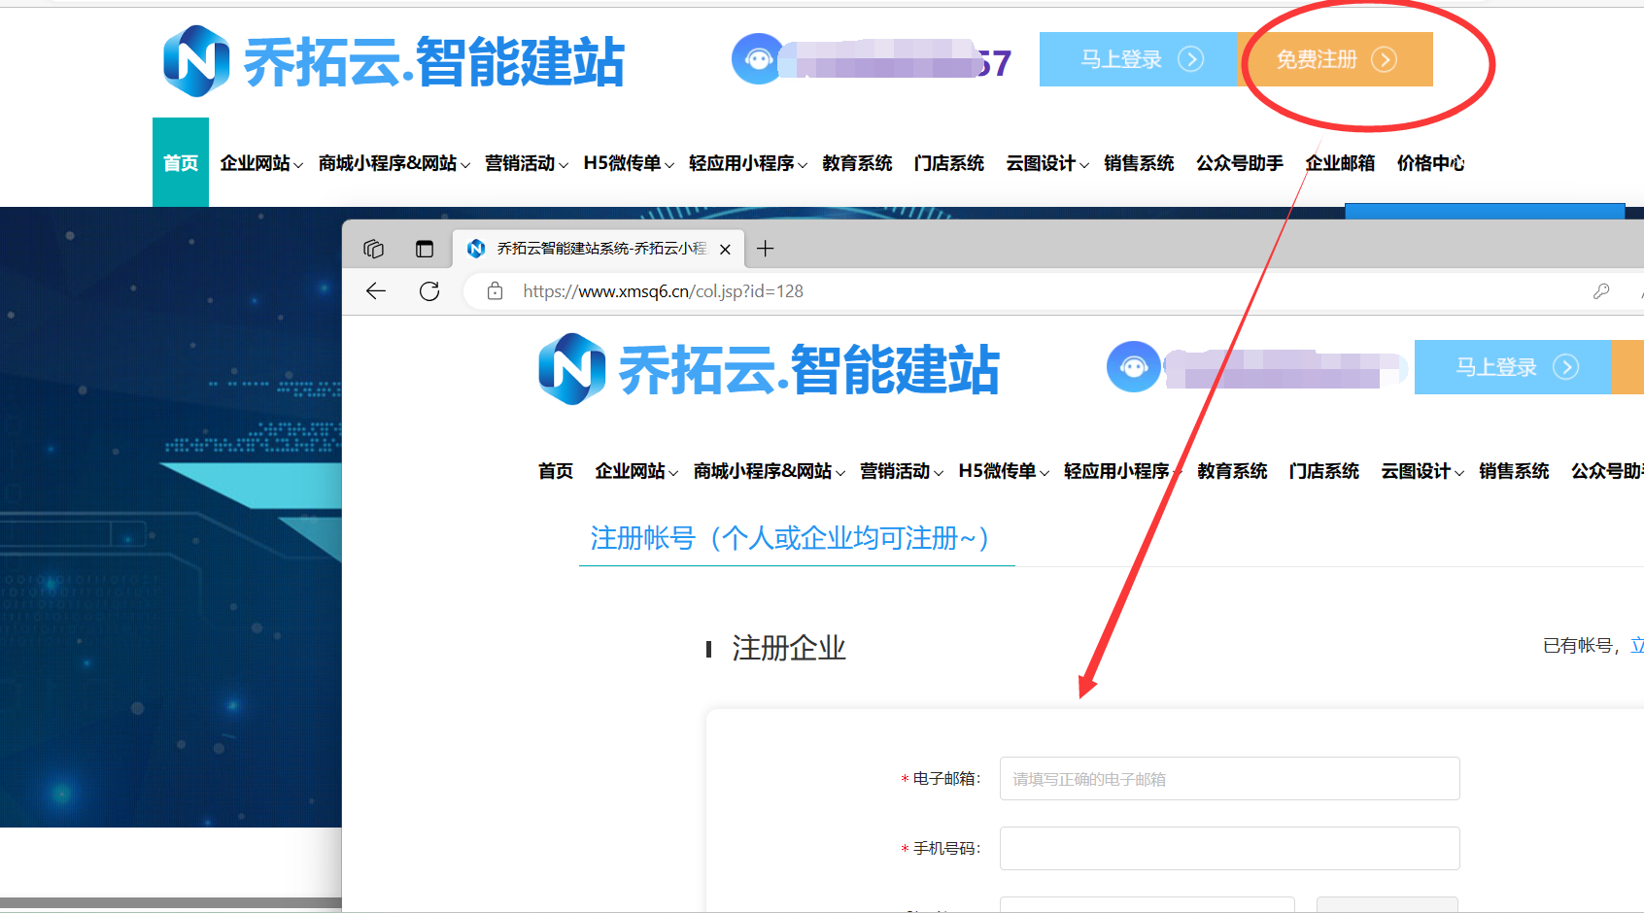Expand H5微传单 in the inner page navigation
The width and height of the screenshot is (1644, 913).
(x=1004, y=471)
